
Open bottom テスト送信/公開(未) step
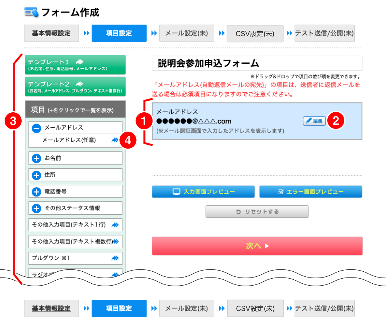tap(325, 308)
